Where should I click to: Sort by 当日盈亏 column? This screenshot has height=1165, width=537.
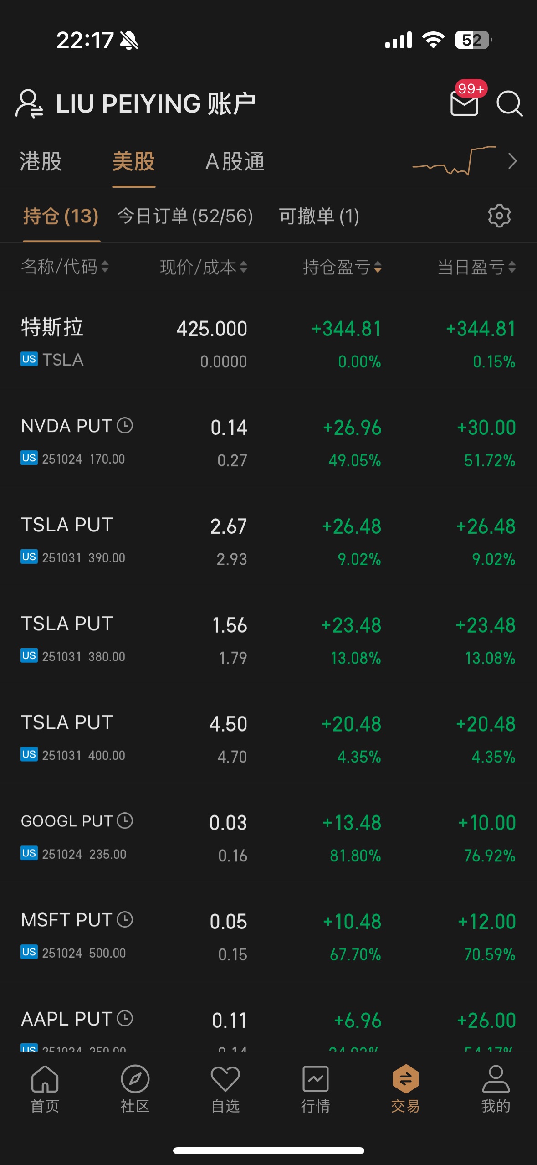476,267
